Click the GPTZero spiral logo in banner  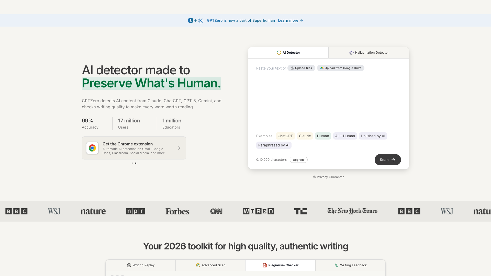click(x=201, y=20)
